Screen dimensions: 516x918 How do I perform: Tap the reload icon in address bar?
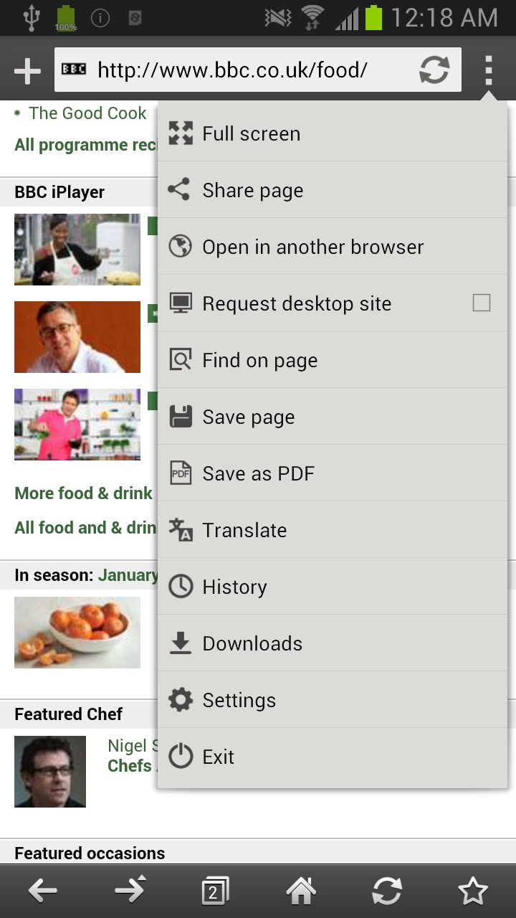pyautogui.click(x=434, y=70)
